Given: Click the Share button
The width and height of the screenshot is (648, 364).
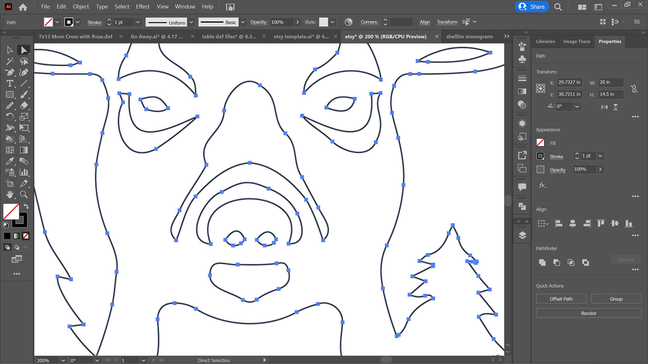Looking at the screenshot, I should (x=532, y=7).
